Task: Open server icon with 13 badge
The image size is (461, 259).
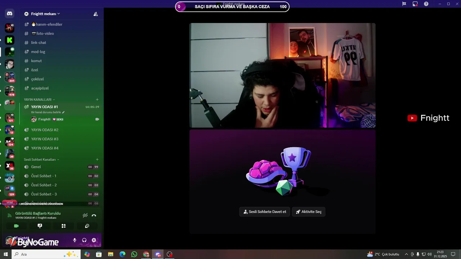Action: coord(10,129)
